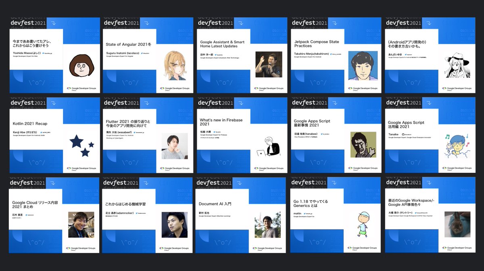Click the speaker name 'Takahiro Menju(takahirom)'

pyautogui.click(x=311, y=53)
